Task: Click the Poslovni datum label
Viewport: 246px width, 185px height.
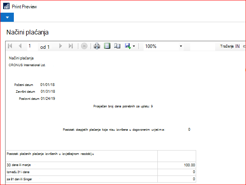Action: click(x=29, y=99)
